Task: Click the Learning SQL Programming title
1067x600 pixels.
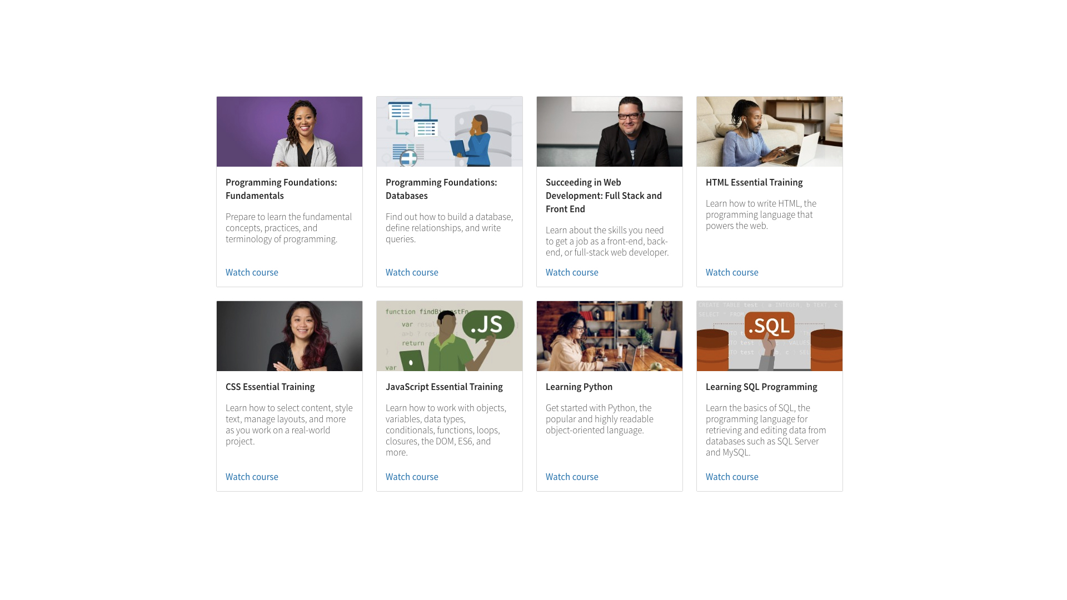Action: click(x=761, y=387)
